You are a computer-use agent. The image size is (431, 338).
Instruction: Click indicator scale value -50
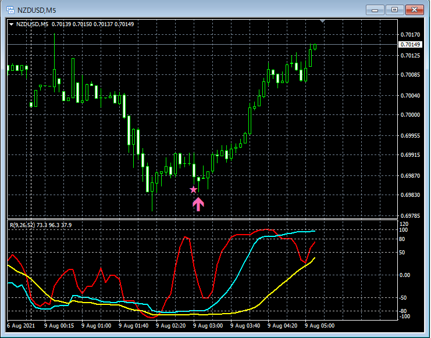pos(402,298)
